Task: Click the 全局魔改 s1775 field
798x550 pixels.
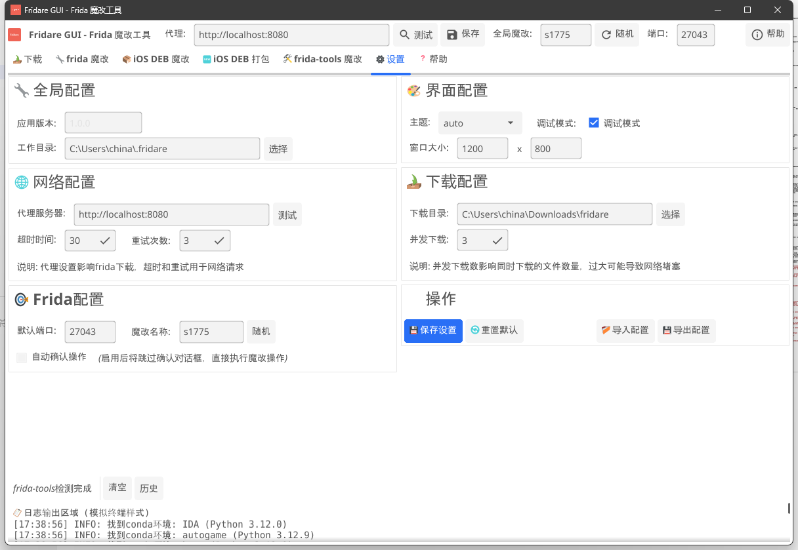Action: click(566, 35)
